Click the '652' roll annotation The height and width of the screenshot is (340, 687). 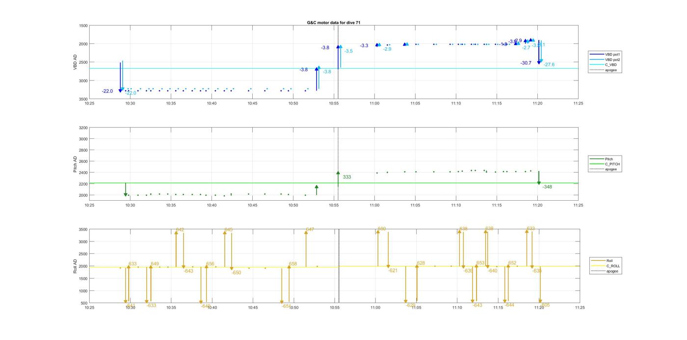pos(512,263)
